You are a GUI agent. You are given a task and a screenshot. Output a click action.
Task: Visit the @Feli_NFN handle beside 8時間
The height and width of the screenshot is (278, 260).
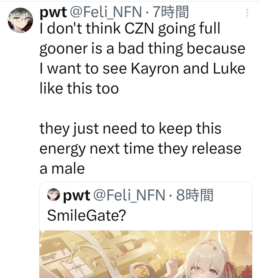[x=129, y=195]
